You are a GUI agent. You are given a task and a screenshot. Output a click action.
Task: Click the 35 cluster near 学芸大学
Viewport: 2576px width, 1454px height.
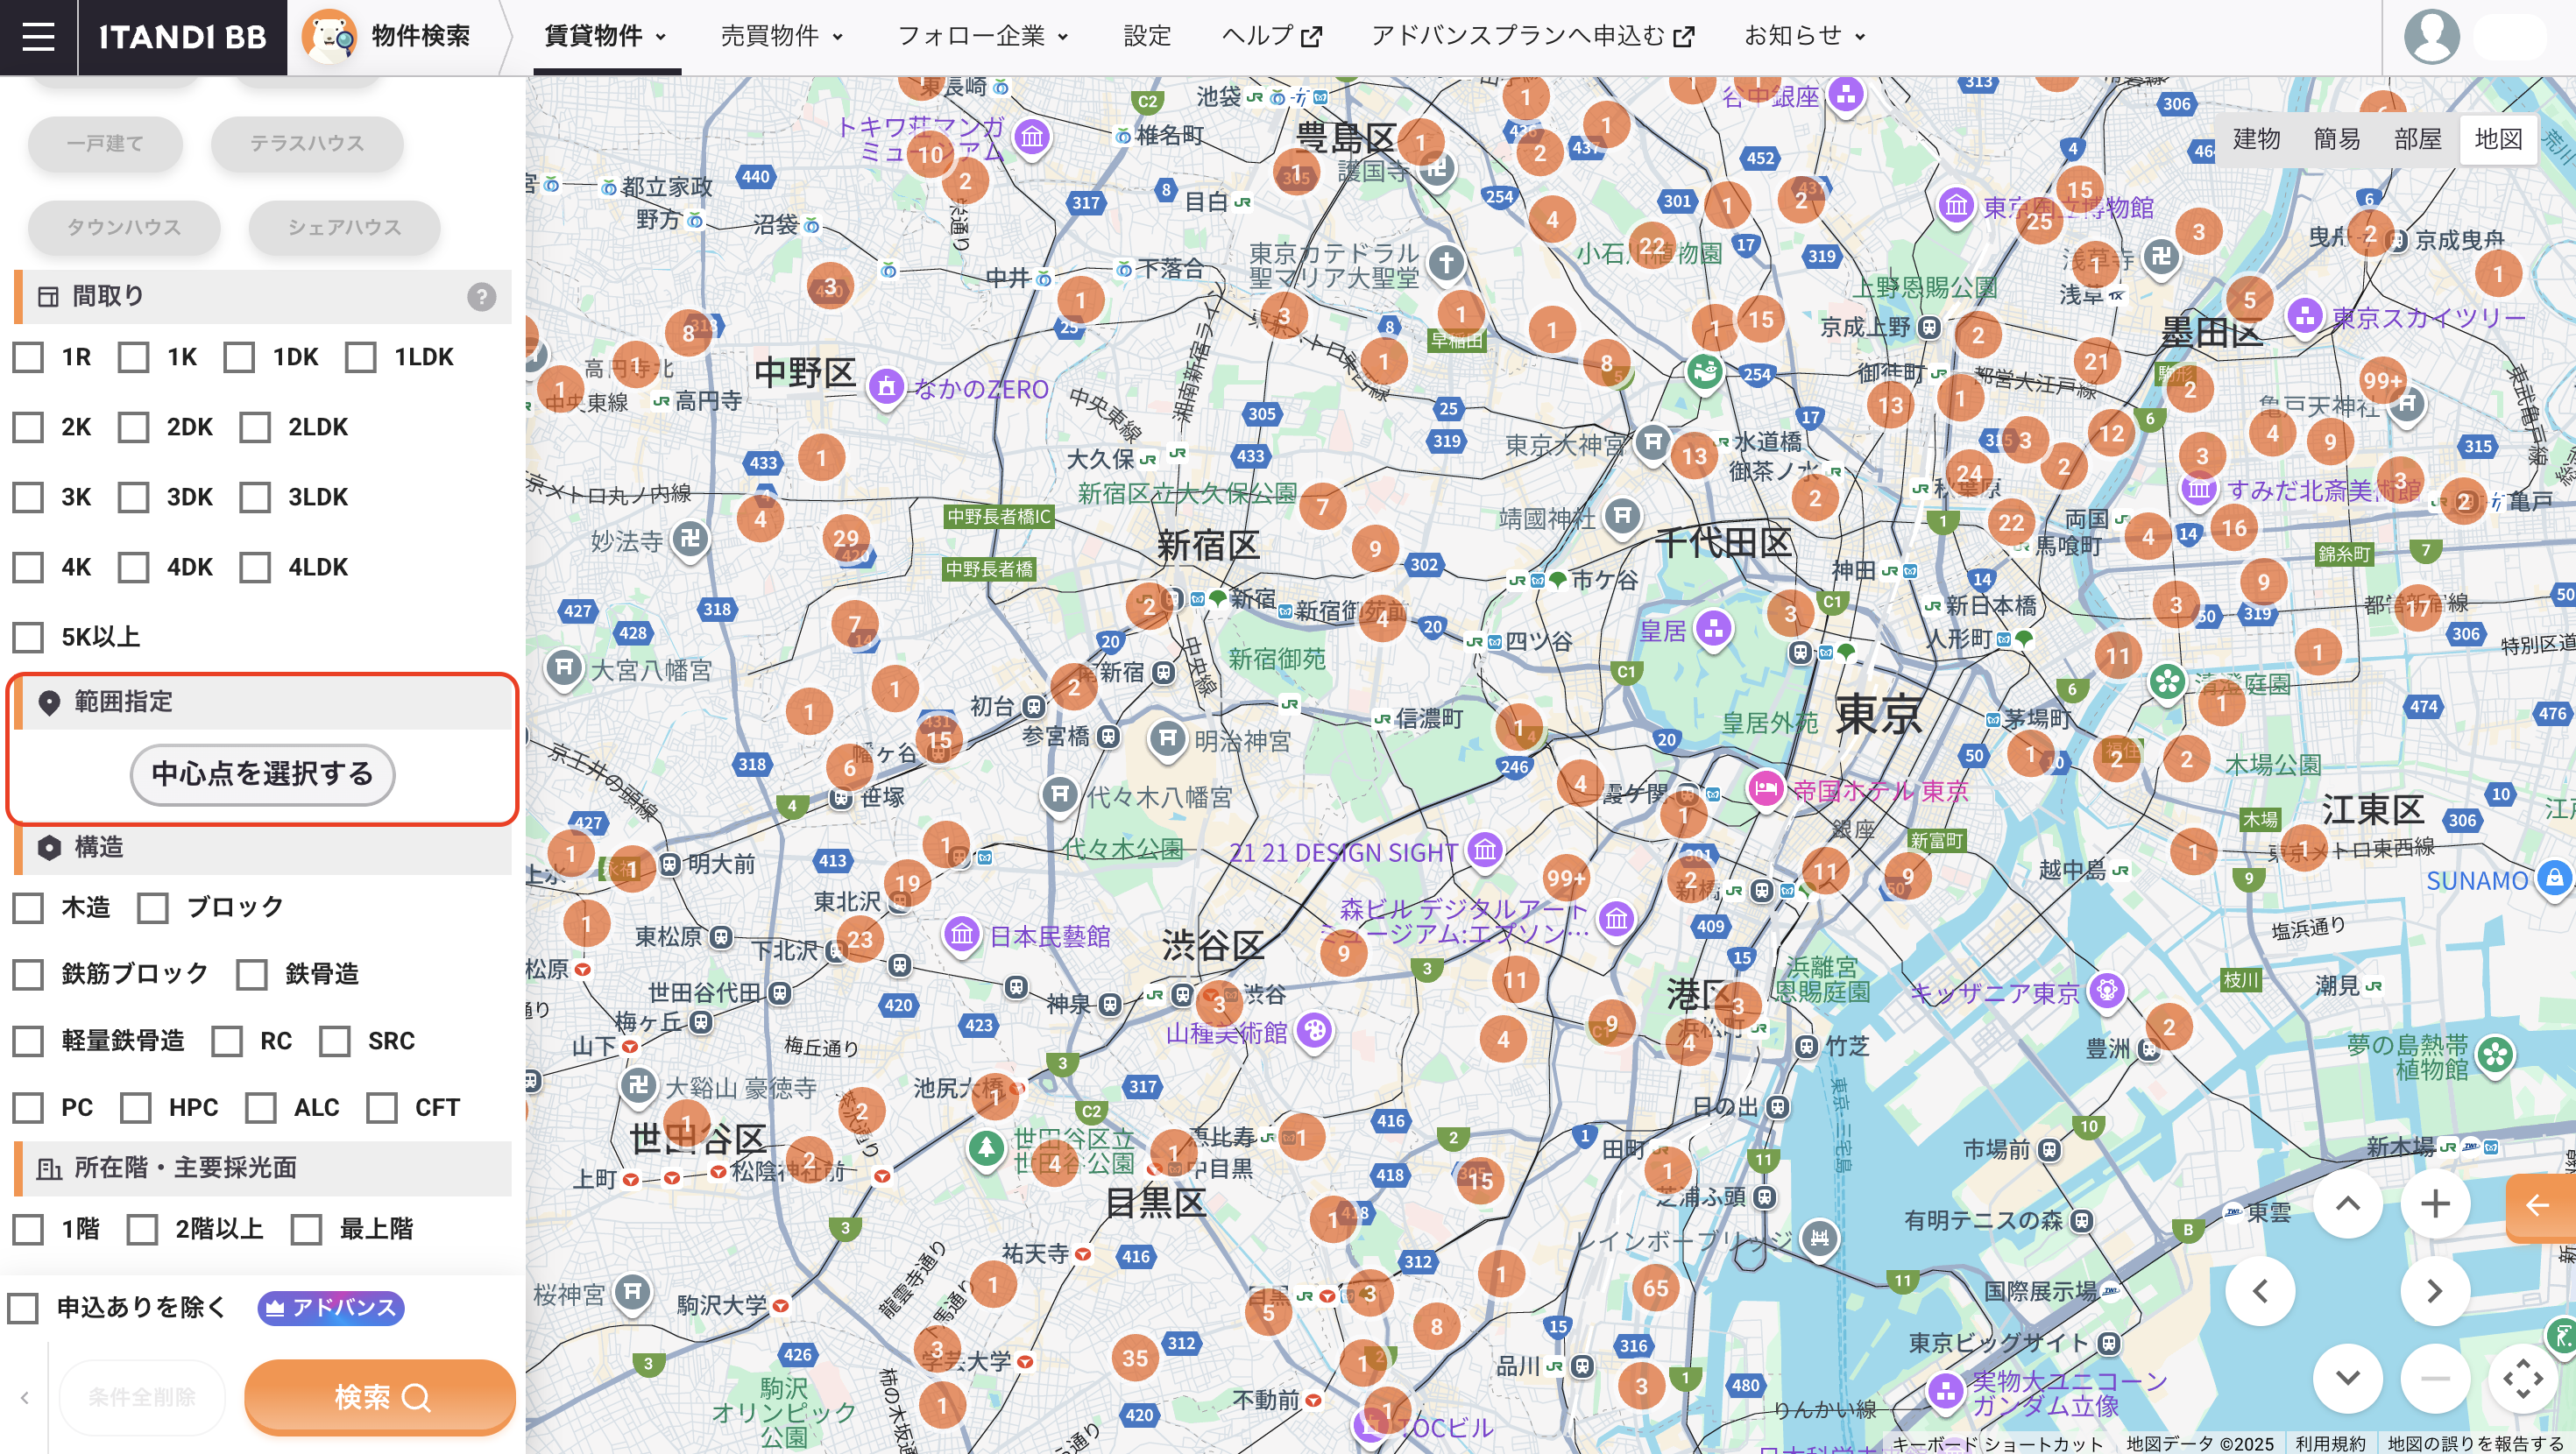(x=1134, y=1358)
